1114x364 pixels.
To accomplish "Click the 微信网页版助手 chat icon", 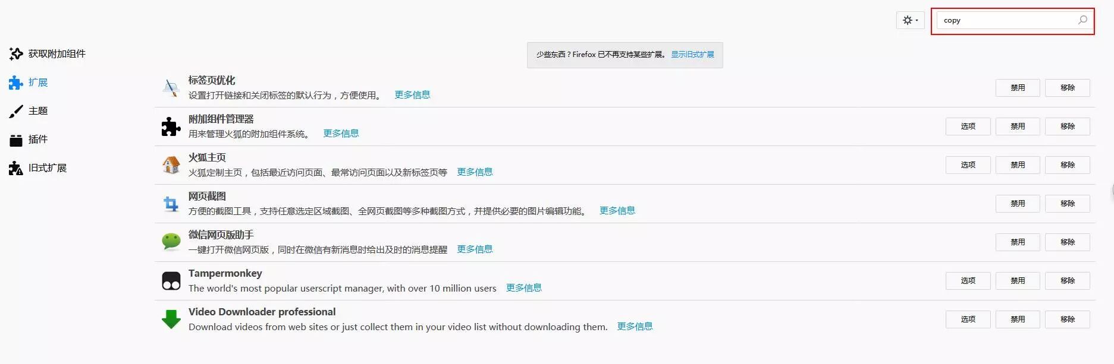I will coord(171,242).
